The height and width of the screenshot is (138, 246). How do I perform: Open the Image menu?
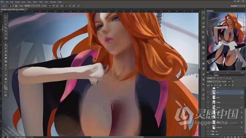coord(17,2)
